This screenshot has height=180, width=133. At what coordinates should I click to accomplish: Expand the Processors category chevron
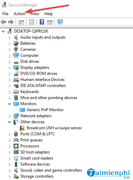coord(10,146)
